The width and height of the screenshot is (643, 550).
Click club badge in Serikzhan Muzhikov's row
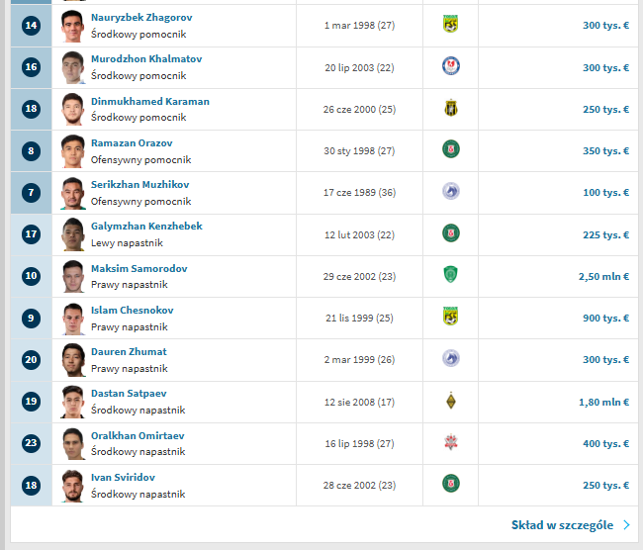[450, 192]
